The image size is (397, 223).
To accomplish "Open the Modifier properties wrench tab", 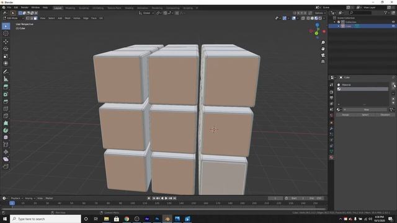I will pos(331,128).
